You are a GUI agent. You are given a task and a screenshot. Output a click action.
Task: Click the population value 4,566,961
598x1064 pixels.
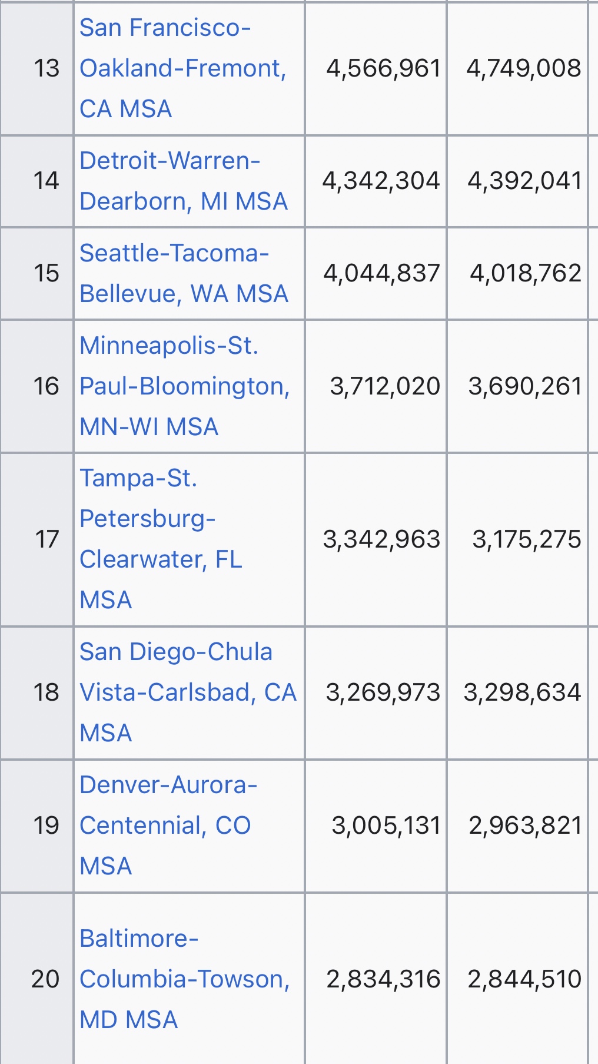pos(383,68)
